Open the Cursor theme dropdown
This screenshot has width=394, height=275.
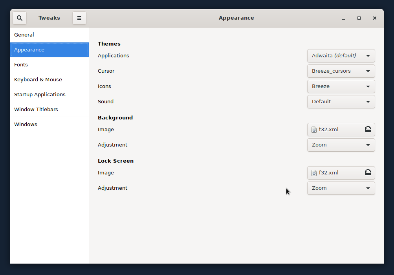point(341,71)
